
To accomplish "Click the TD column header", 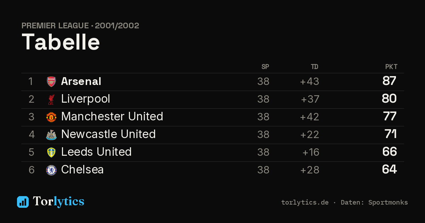I will [314, 67].
